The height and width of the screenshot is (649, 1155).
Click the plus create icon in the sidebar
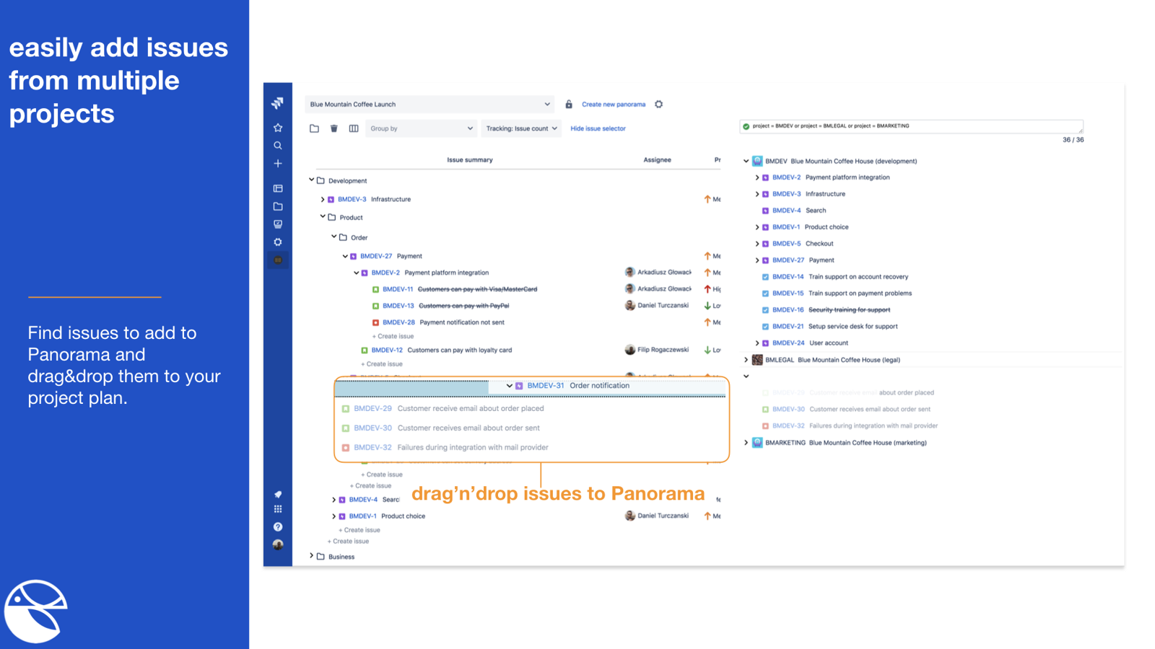[278, 164]
